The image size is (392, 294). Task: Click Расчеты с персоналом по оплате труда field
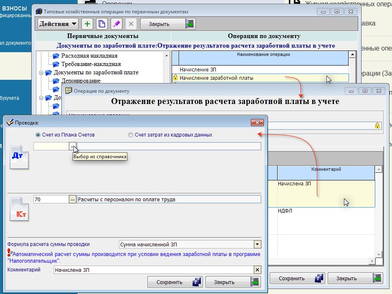[169, 199]
